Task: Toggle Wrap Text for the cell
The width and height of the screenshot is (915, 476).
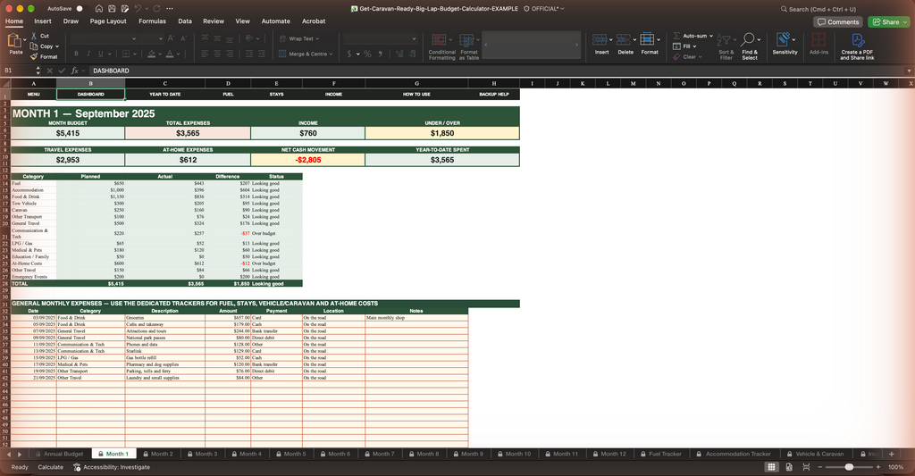Action: (x=300, y=38)
